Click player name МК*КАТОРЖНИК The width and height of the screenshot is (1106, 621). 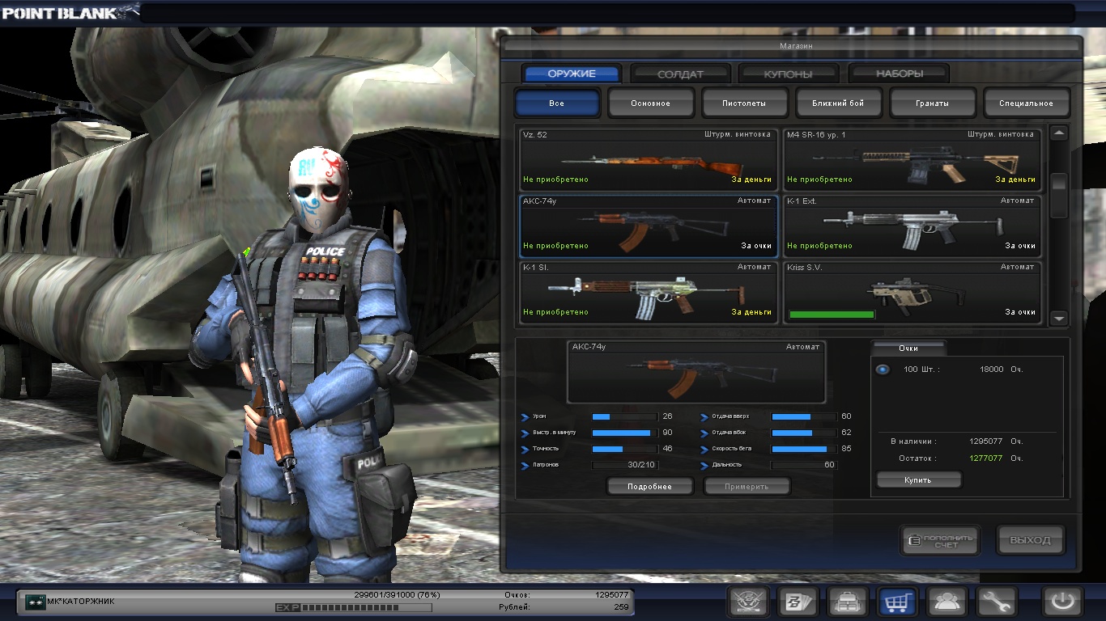pyautogui.click(x=81, y=602)
